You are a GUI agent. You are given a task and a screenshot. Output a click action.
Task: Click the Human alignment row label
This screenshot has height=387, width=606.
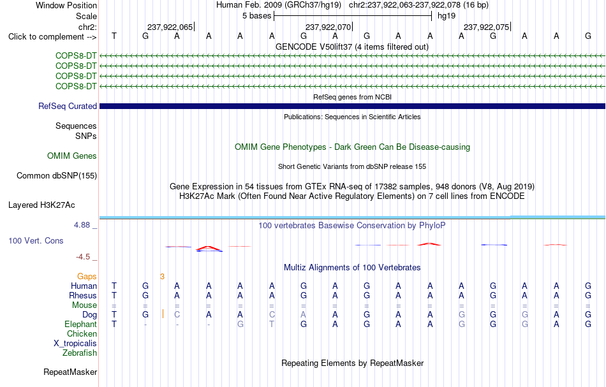click(84, 286)
